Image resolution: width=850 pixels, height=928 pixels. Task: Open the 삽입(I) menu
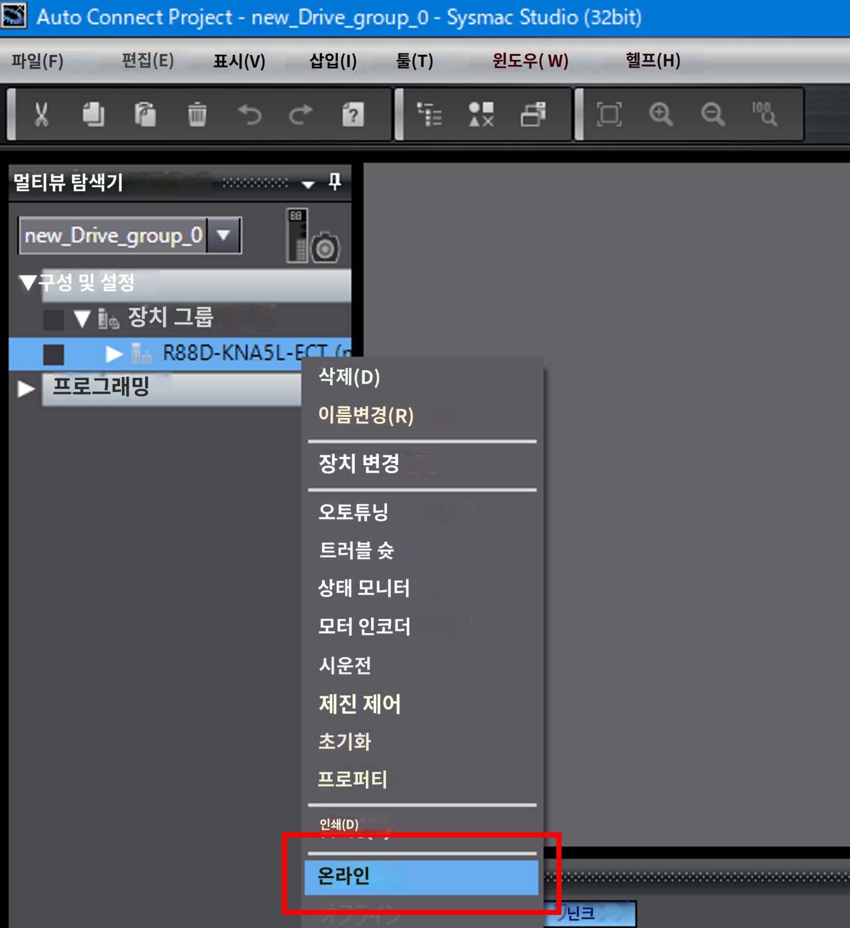(x=333, y=61)
